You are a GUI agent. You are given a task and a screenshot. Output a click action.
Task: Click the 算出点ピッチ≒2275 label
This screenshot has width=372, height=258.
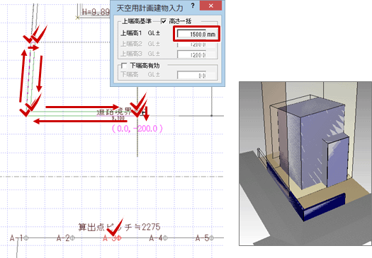tap(119, 227)
